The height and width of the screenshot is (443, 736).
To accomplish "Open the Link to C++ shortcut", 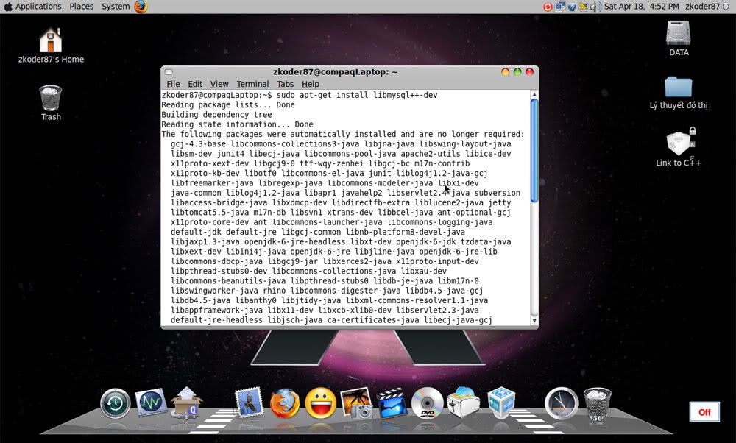I will (679, 147).
